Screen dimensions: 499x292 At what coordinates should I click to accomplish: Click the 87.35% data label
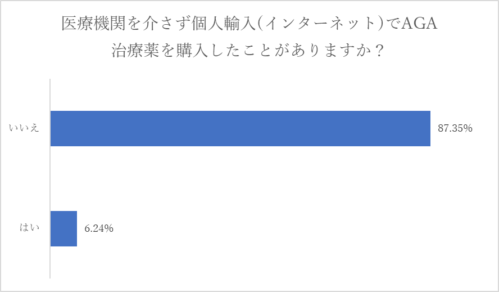coord(455,128)
